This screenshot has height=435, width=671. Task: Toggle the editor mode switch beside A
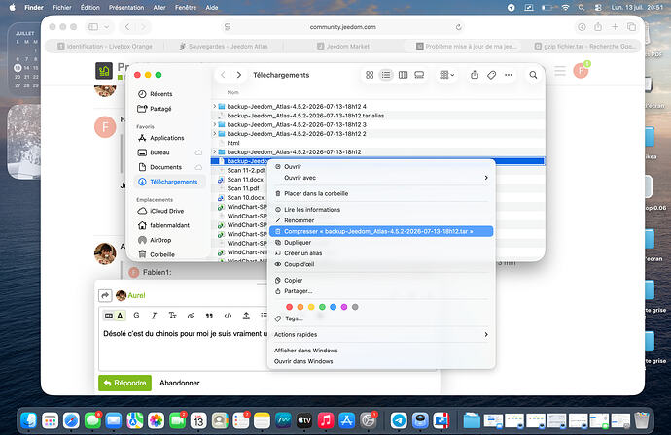109,316
